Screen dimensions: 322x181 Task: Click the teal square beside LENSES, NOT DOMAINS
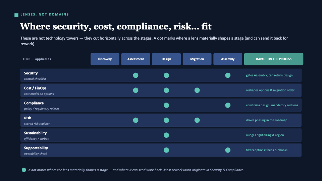coord(16,15)
